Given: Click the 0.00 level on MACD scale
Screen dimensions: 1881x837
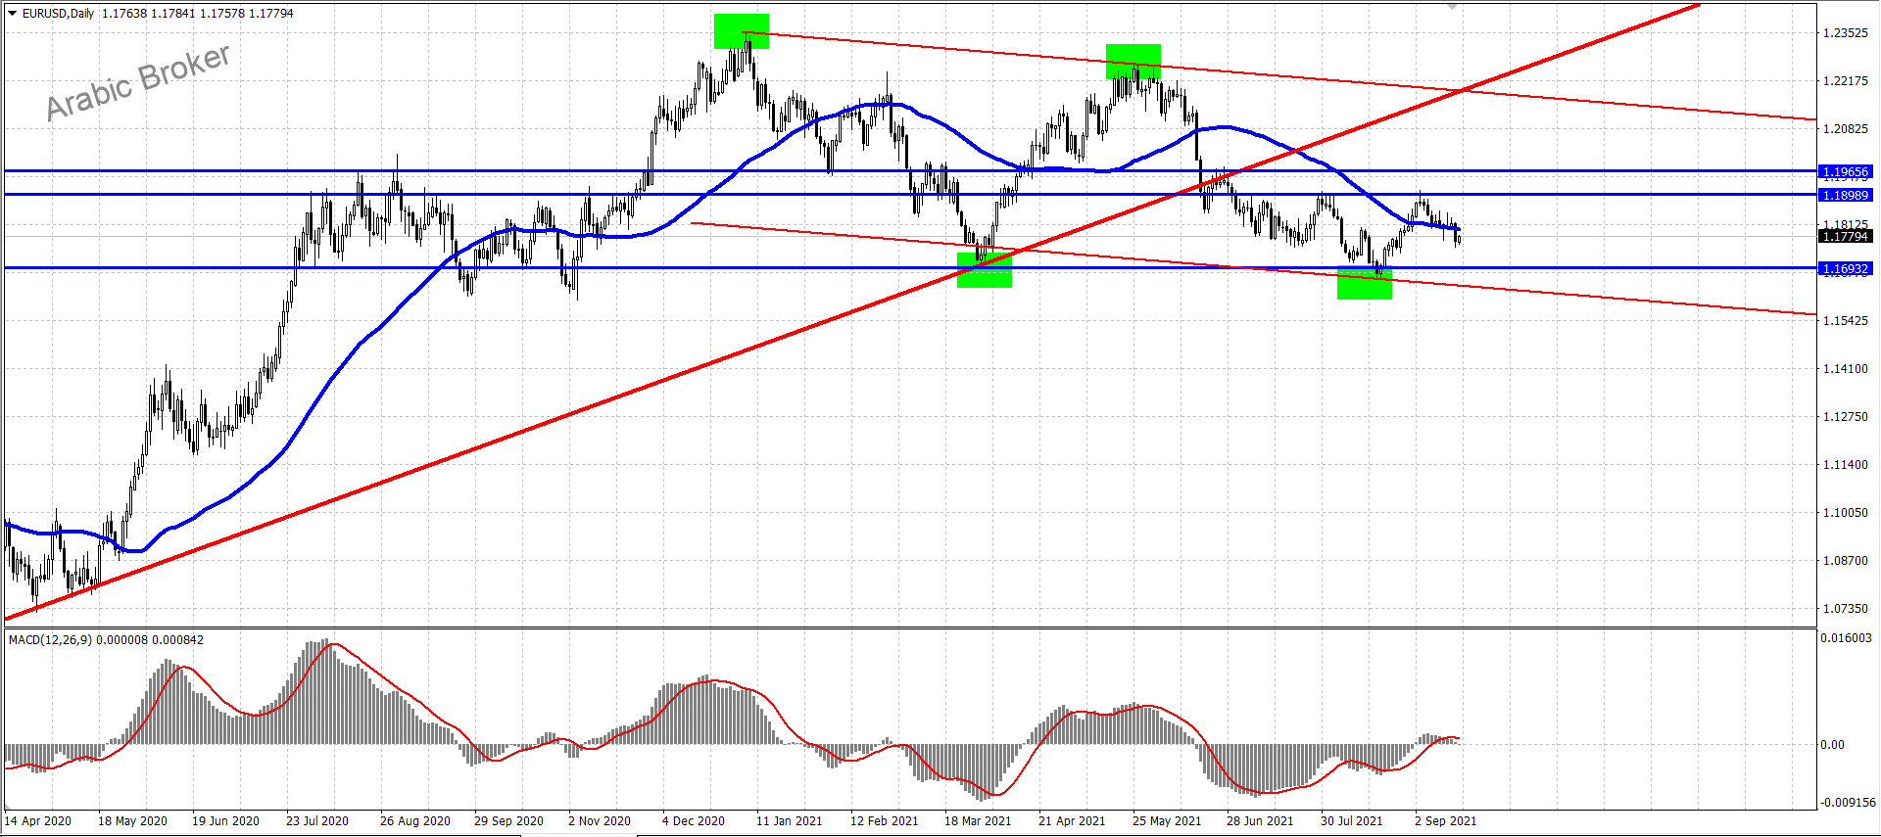Looking at the screenshot, I should tap(1832, 745).
